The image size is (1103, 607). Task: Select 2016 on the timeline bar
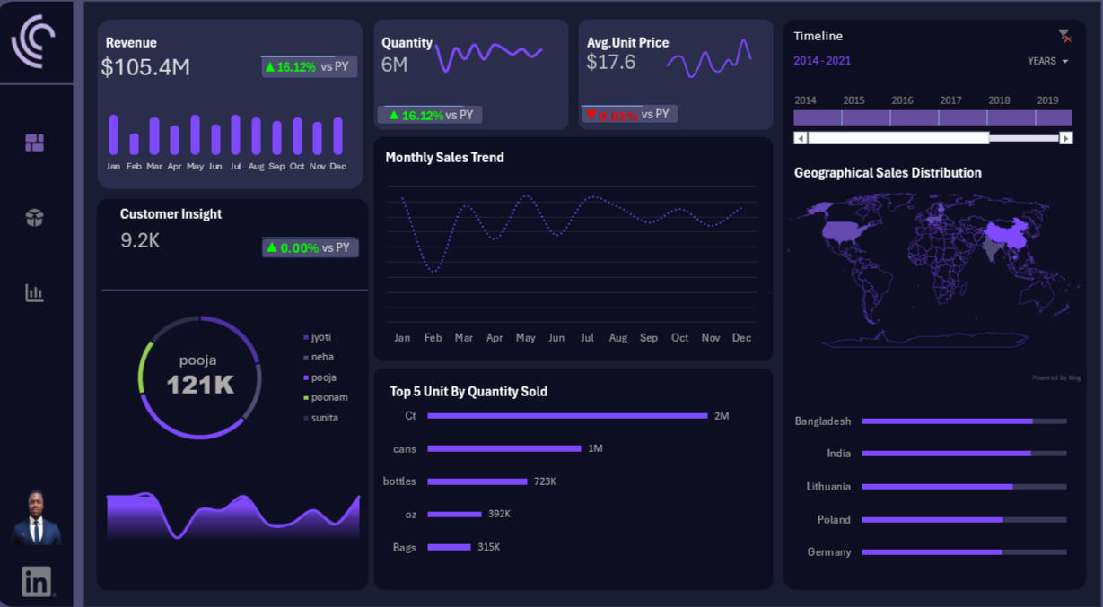pos(914,117)
